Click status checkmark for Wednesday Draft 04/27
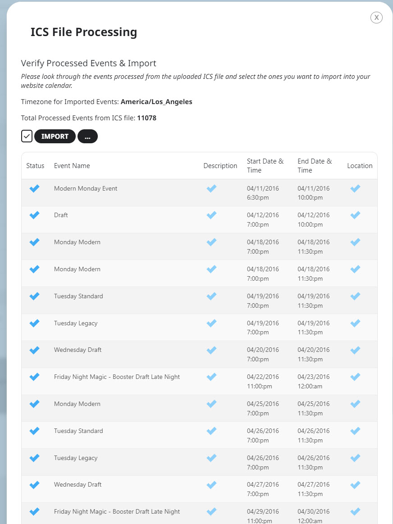The image size is (393, 524). [x=34, y=484]
